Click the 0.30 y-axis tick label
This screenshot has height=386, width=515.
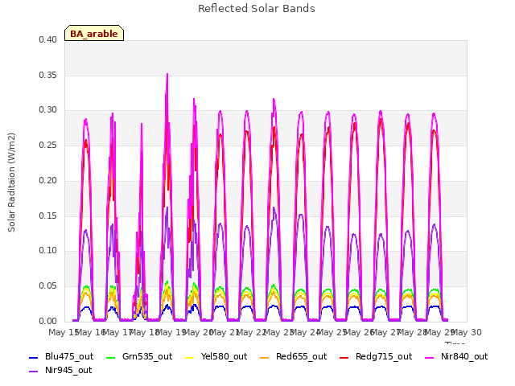tap(48, 110)
